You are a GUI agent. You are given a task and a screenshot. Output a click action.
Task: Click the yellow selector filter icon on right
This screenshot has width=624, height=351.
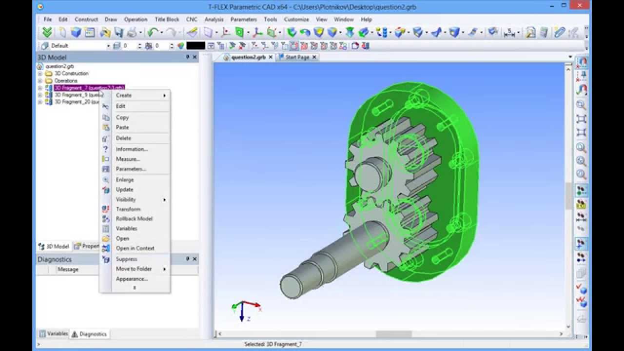(x=581, y=204)
